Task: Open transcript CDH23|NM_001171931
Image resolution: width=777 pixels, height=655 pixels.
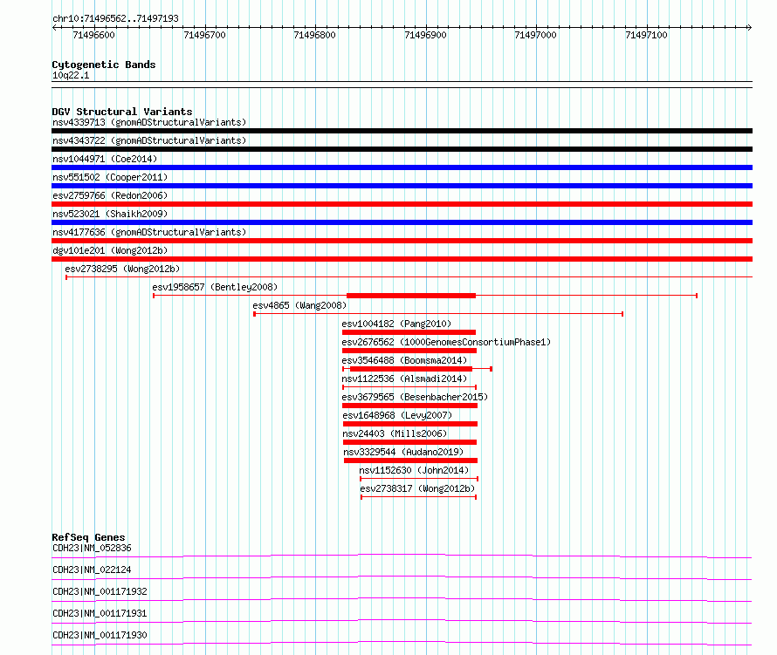Action: [100, 613]
